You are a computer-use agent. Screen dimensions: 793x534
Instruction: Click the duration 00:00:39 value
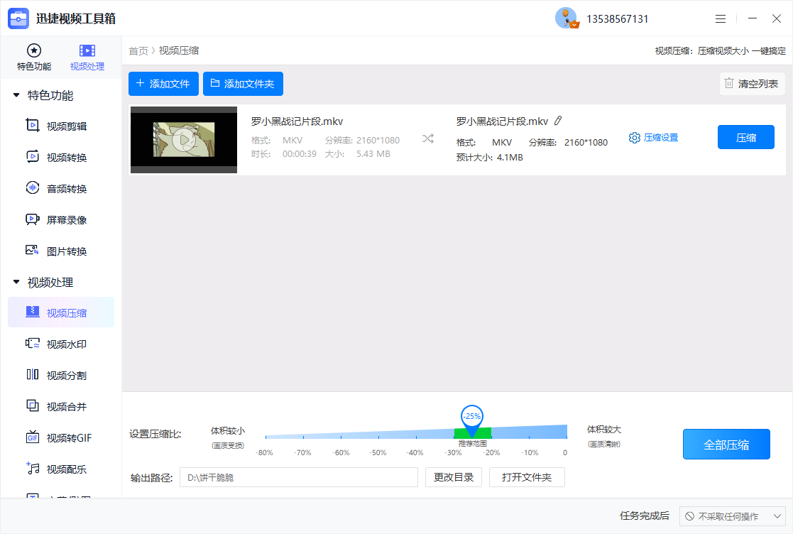pos(300,153)
